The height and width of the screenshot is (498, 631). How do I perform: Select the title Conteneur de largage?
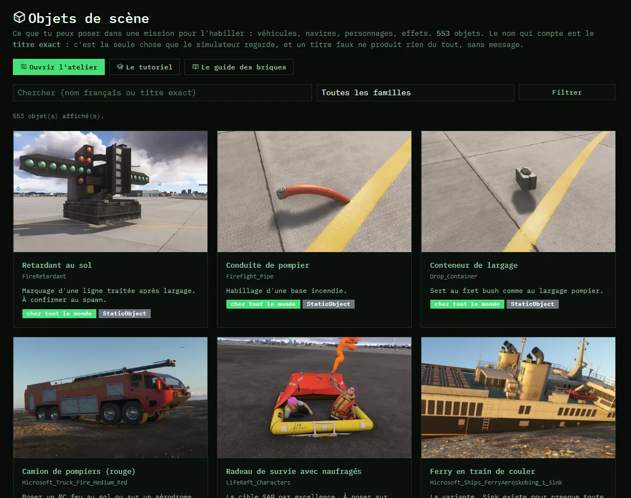474,265
